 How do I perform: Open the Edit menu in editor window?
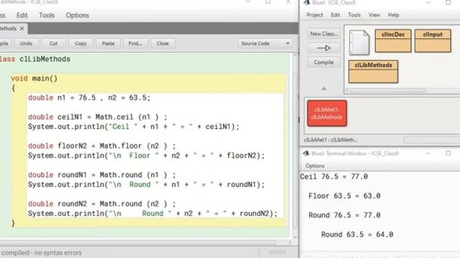click(x=22, y=15)
